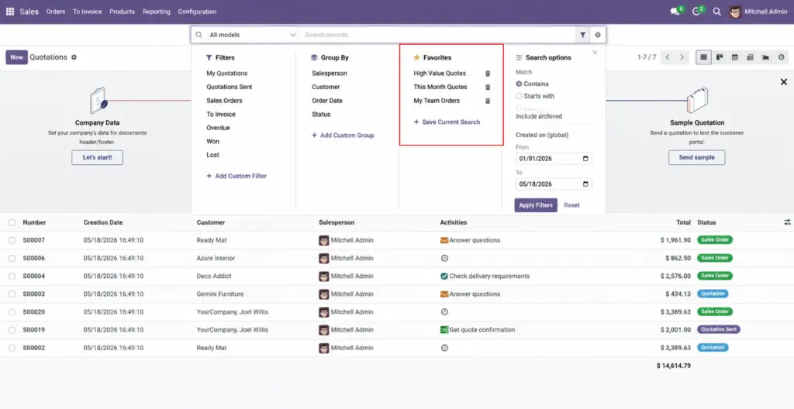Switch to the Graph view icon

(x=765, y=57)
